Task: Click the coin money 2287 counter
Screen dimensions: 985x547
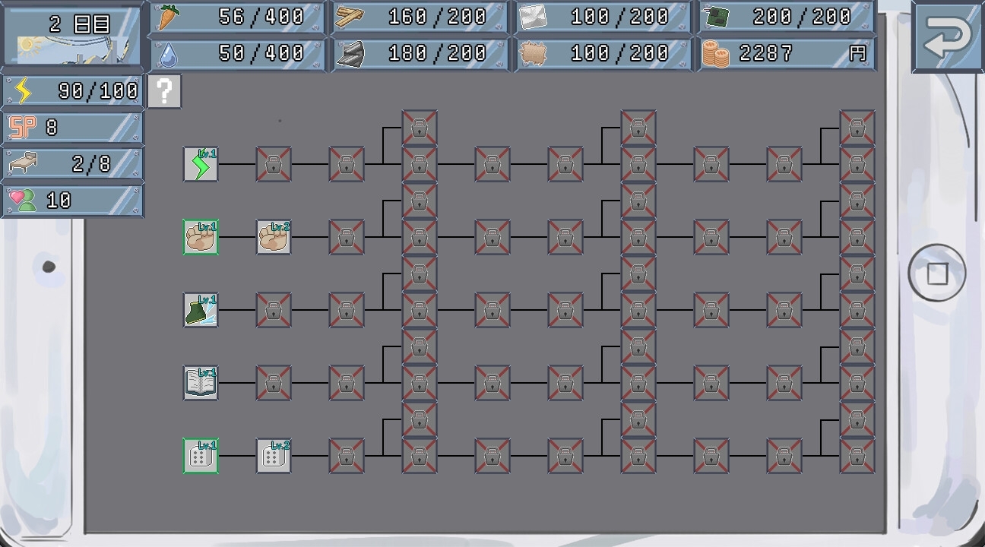Action: pyautogui.click(x=786, y=54)
